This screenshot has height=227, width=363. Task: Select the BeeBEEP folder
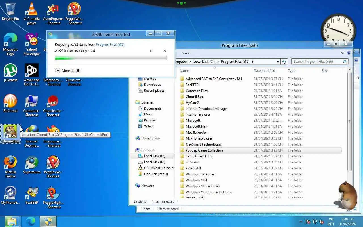(x=260, y=85)
